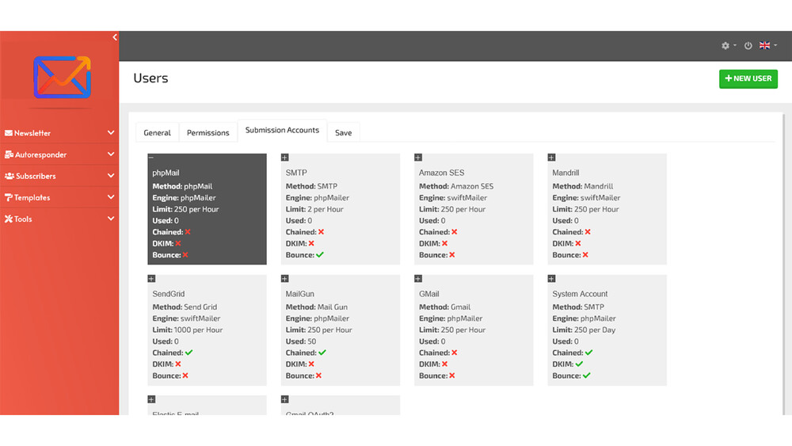Click the red DKIM cross on phpMail card
The image size is (792, 446).
178,243
